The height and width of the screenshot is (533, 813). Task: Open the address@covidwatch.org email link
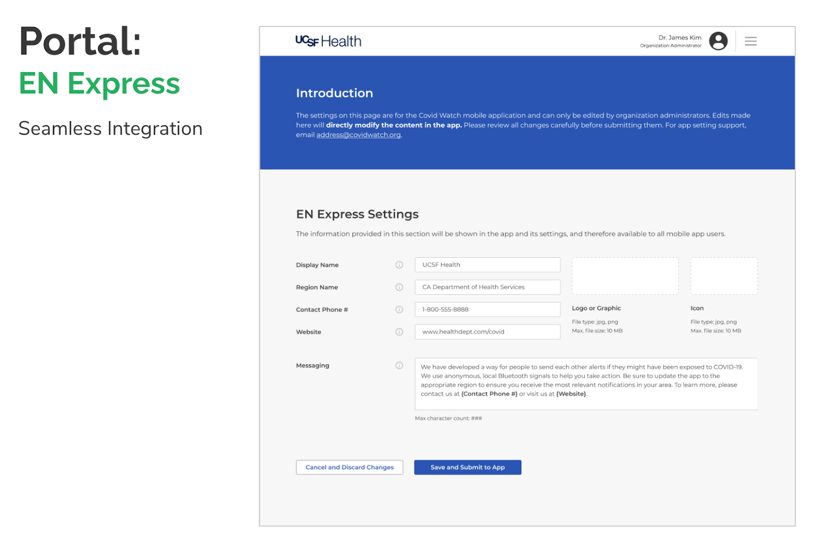(x=359, y=135)
